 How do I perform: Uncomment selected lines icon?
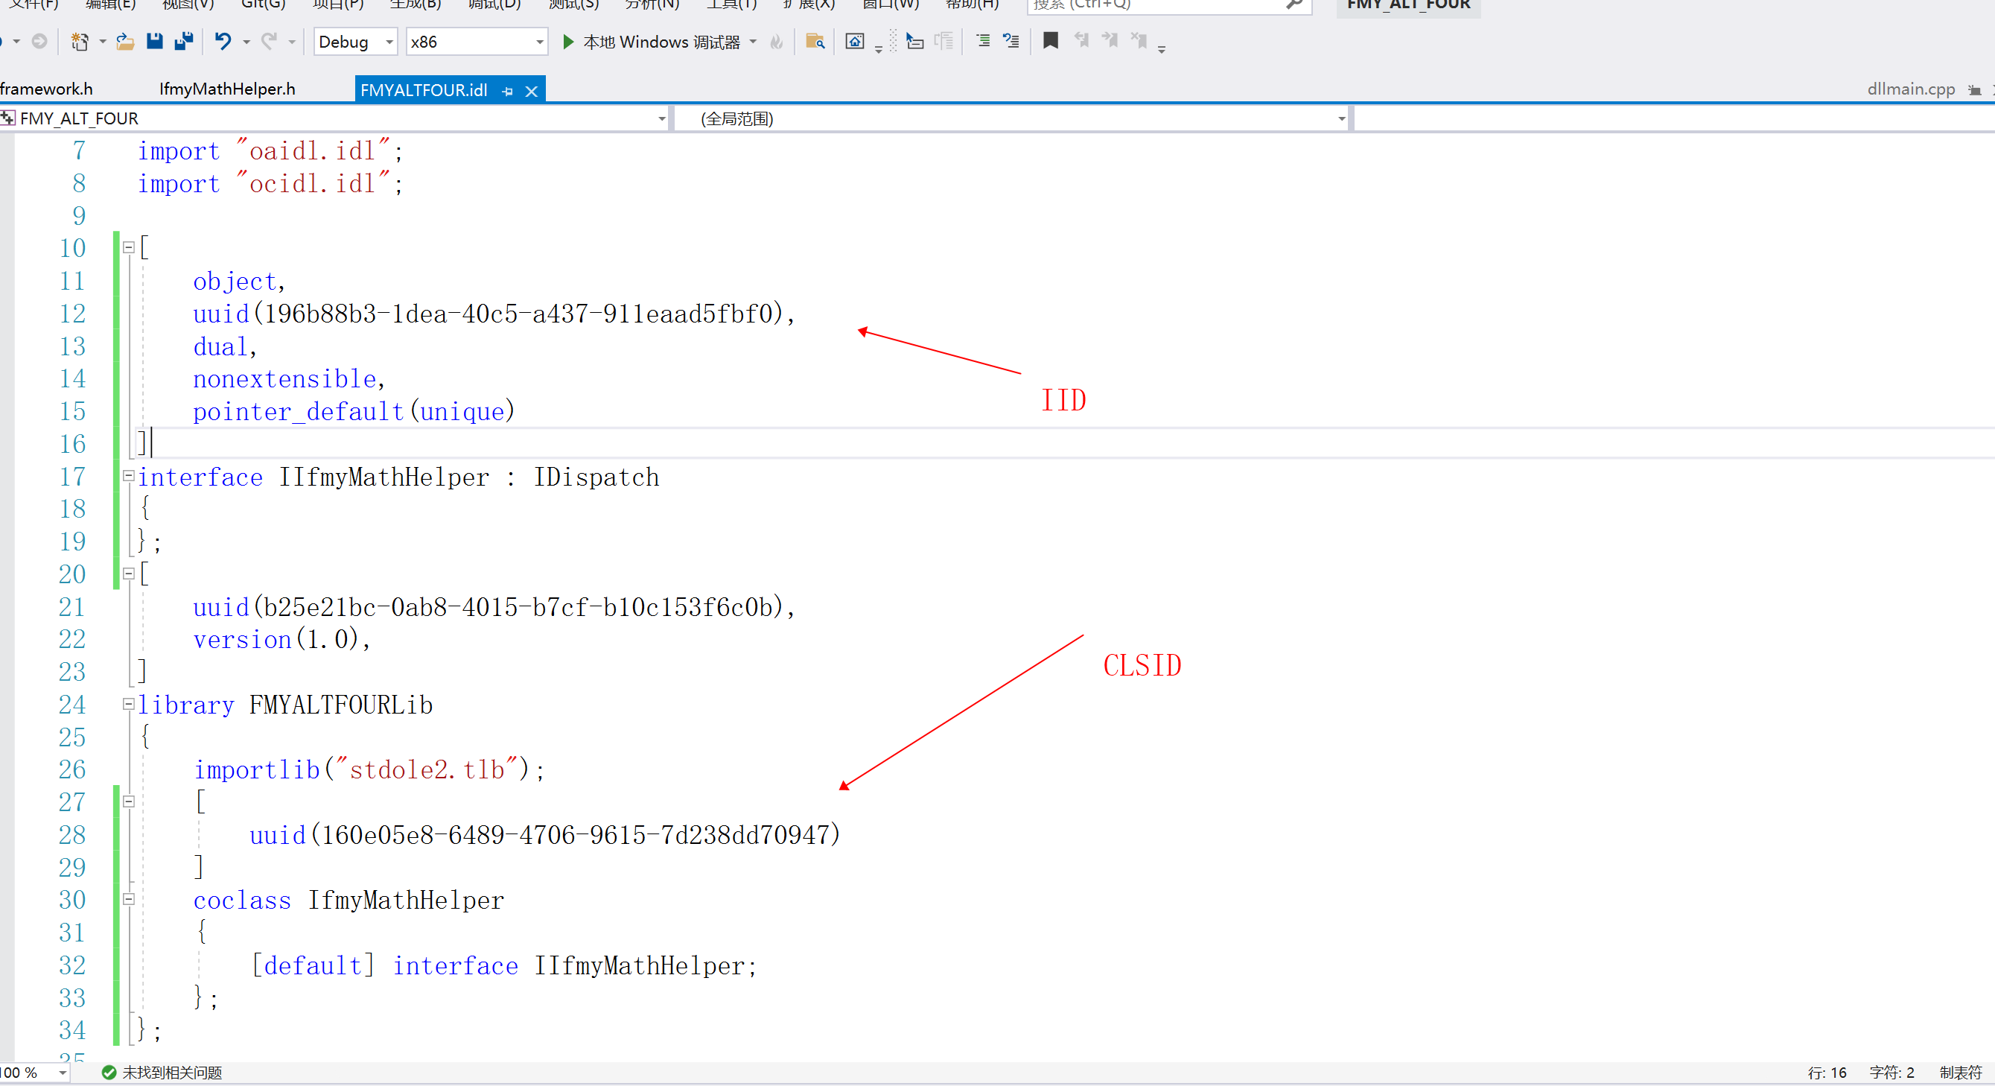point(1011,42)
